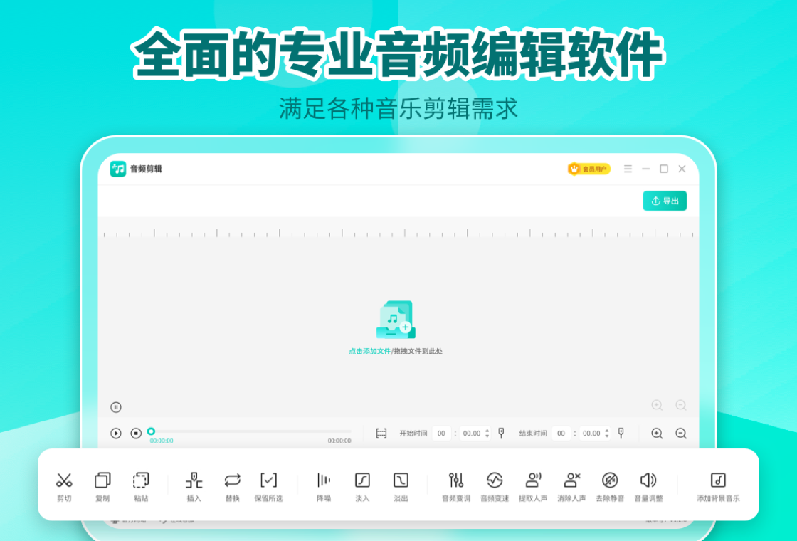This screenshot has height=541, width=797.
Task: Apply the 淡入 fade-in effect
Action: pyautogui.click(x=362, y=485)
